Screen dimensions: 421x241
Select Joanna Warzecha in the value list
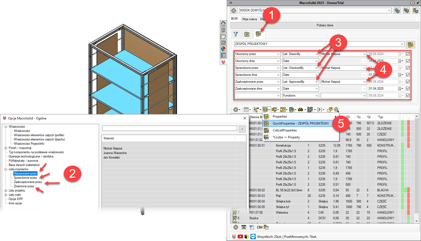coord(115,153)
